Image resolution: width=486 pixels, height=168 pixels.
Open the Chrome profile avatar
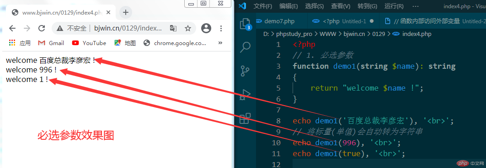pos(206,28)
